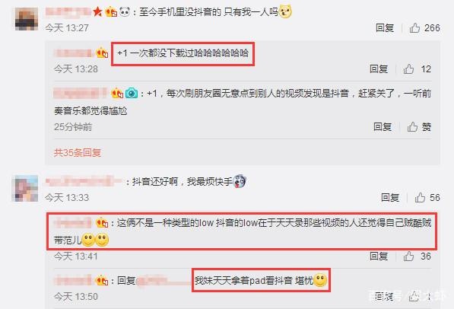Click the doge emoji in the first comment
The image size is (454, 309).
pos(285,12)
